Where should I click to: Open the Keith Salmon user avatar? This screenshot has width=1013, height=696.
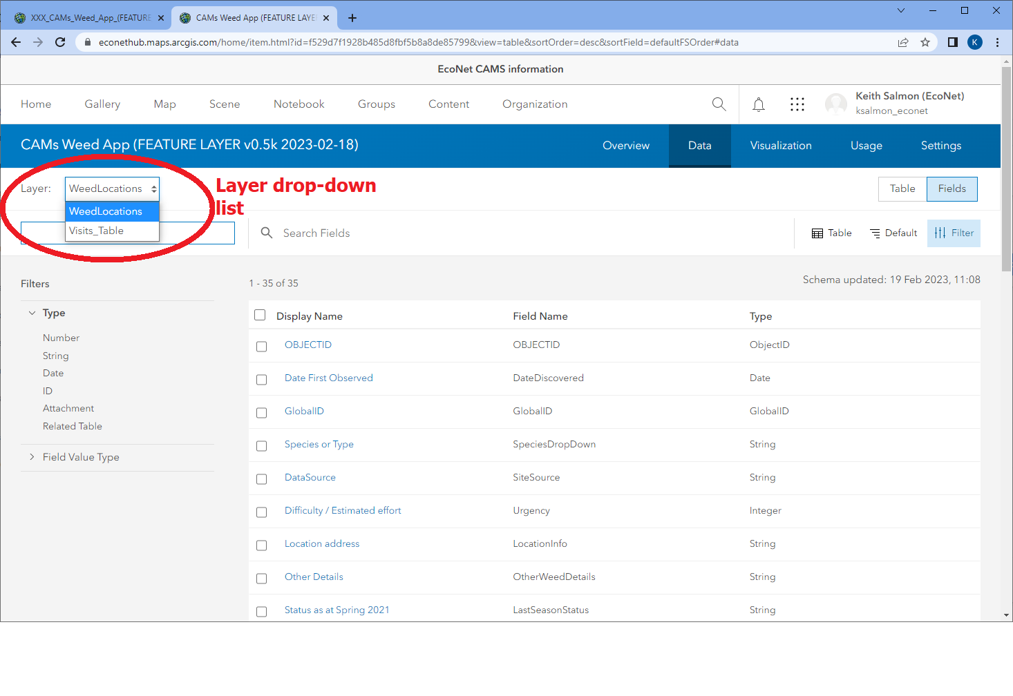(836, 104)
